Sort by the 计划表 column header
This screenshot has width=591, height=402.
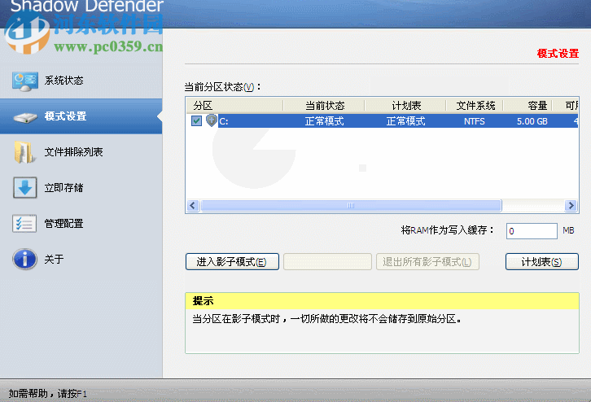point(405,106)
